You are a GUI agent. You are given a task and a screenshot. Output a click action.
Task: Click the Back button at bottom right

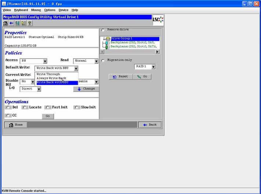[149, 125]
